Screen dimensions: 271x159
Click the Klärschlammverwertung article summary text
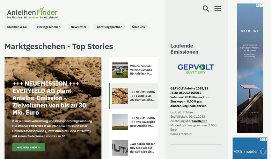[x=52, y=129]
